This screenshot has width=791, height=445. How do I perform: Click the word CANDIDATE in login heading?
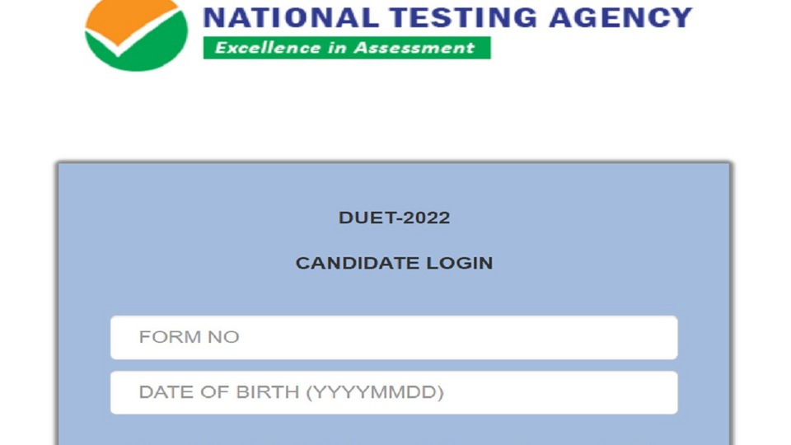(358, 263)
